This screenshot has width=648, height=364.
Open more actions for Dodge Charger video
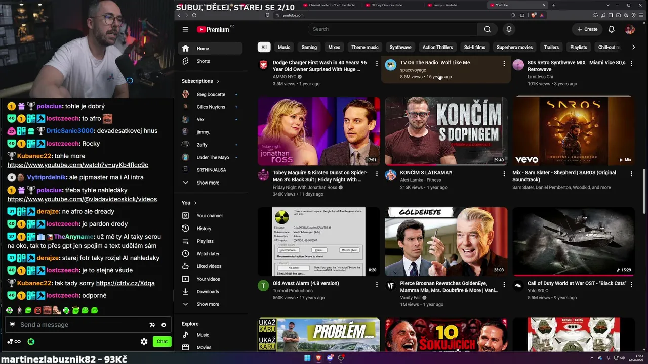coord(377,63)
